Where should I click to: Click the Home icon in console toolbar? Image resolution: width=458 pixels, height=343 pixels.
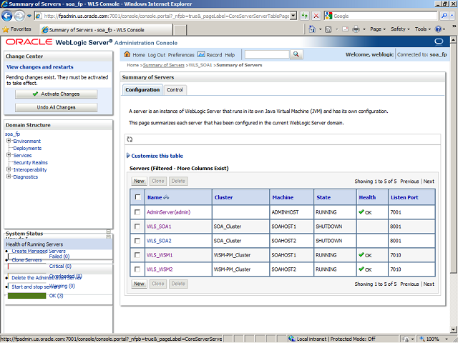[x=128, y=55]
